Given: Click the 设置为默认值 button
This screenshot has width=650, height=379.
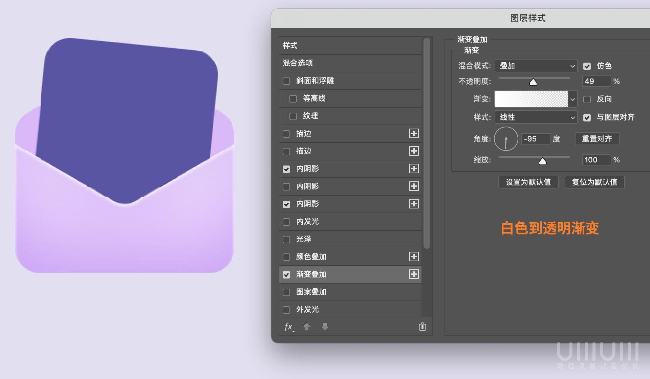Looking at the screenshot, I should (528, 182).
